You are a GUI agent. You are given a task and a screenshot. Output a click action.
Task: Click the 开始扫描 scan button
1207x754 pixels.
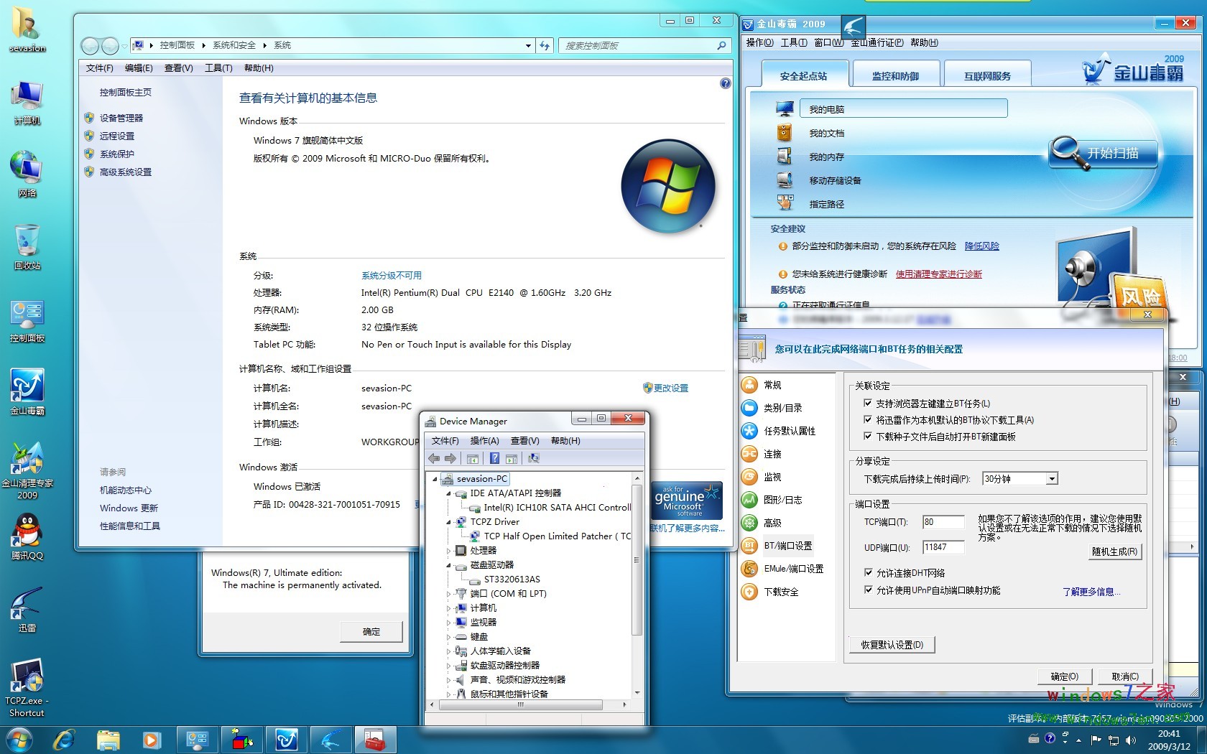[1104, 153]
